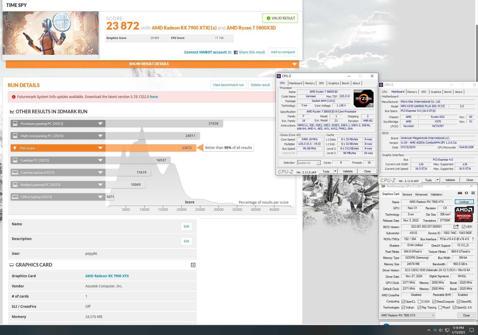Expand Budget gaming PC (2023) row

[100, 185]
